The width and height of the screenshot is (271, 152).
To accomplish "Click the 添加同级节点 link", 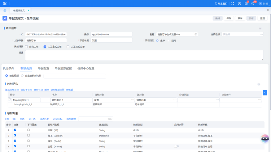I will [12, 90].
